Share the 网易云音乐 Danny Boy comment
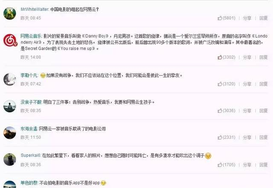273x188 pixels. 247,57
